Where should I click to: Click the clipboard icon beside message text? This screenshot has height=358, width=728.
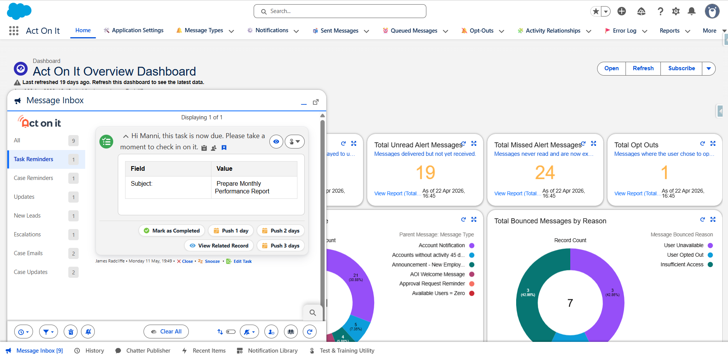[204, 148]
